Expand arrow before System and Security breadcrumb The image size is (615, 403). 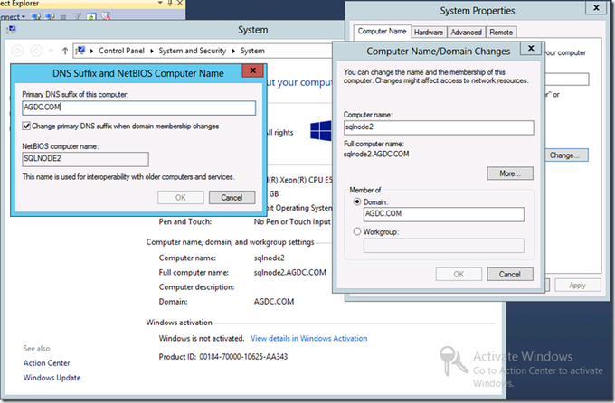(152, 51)
